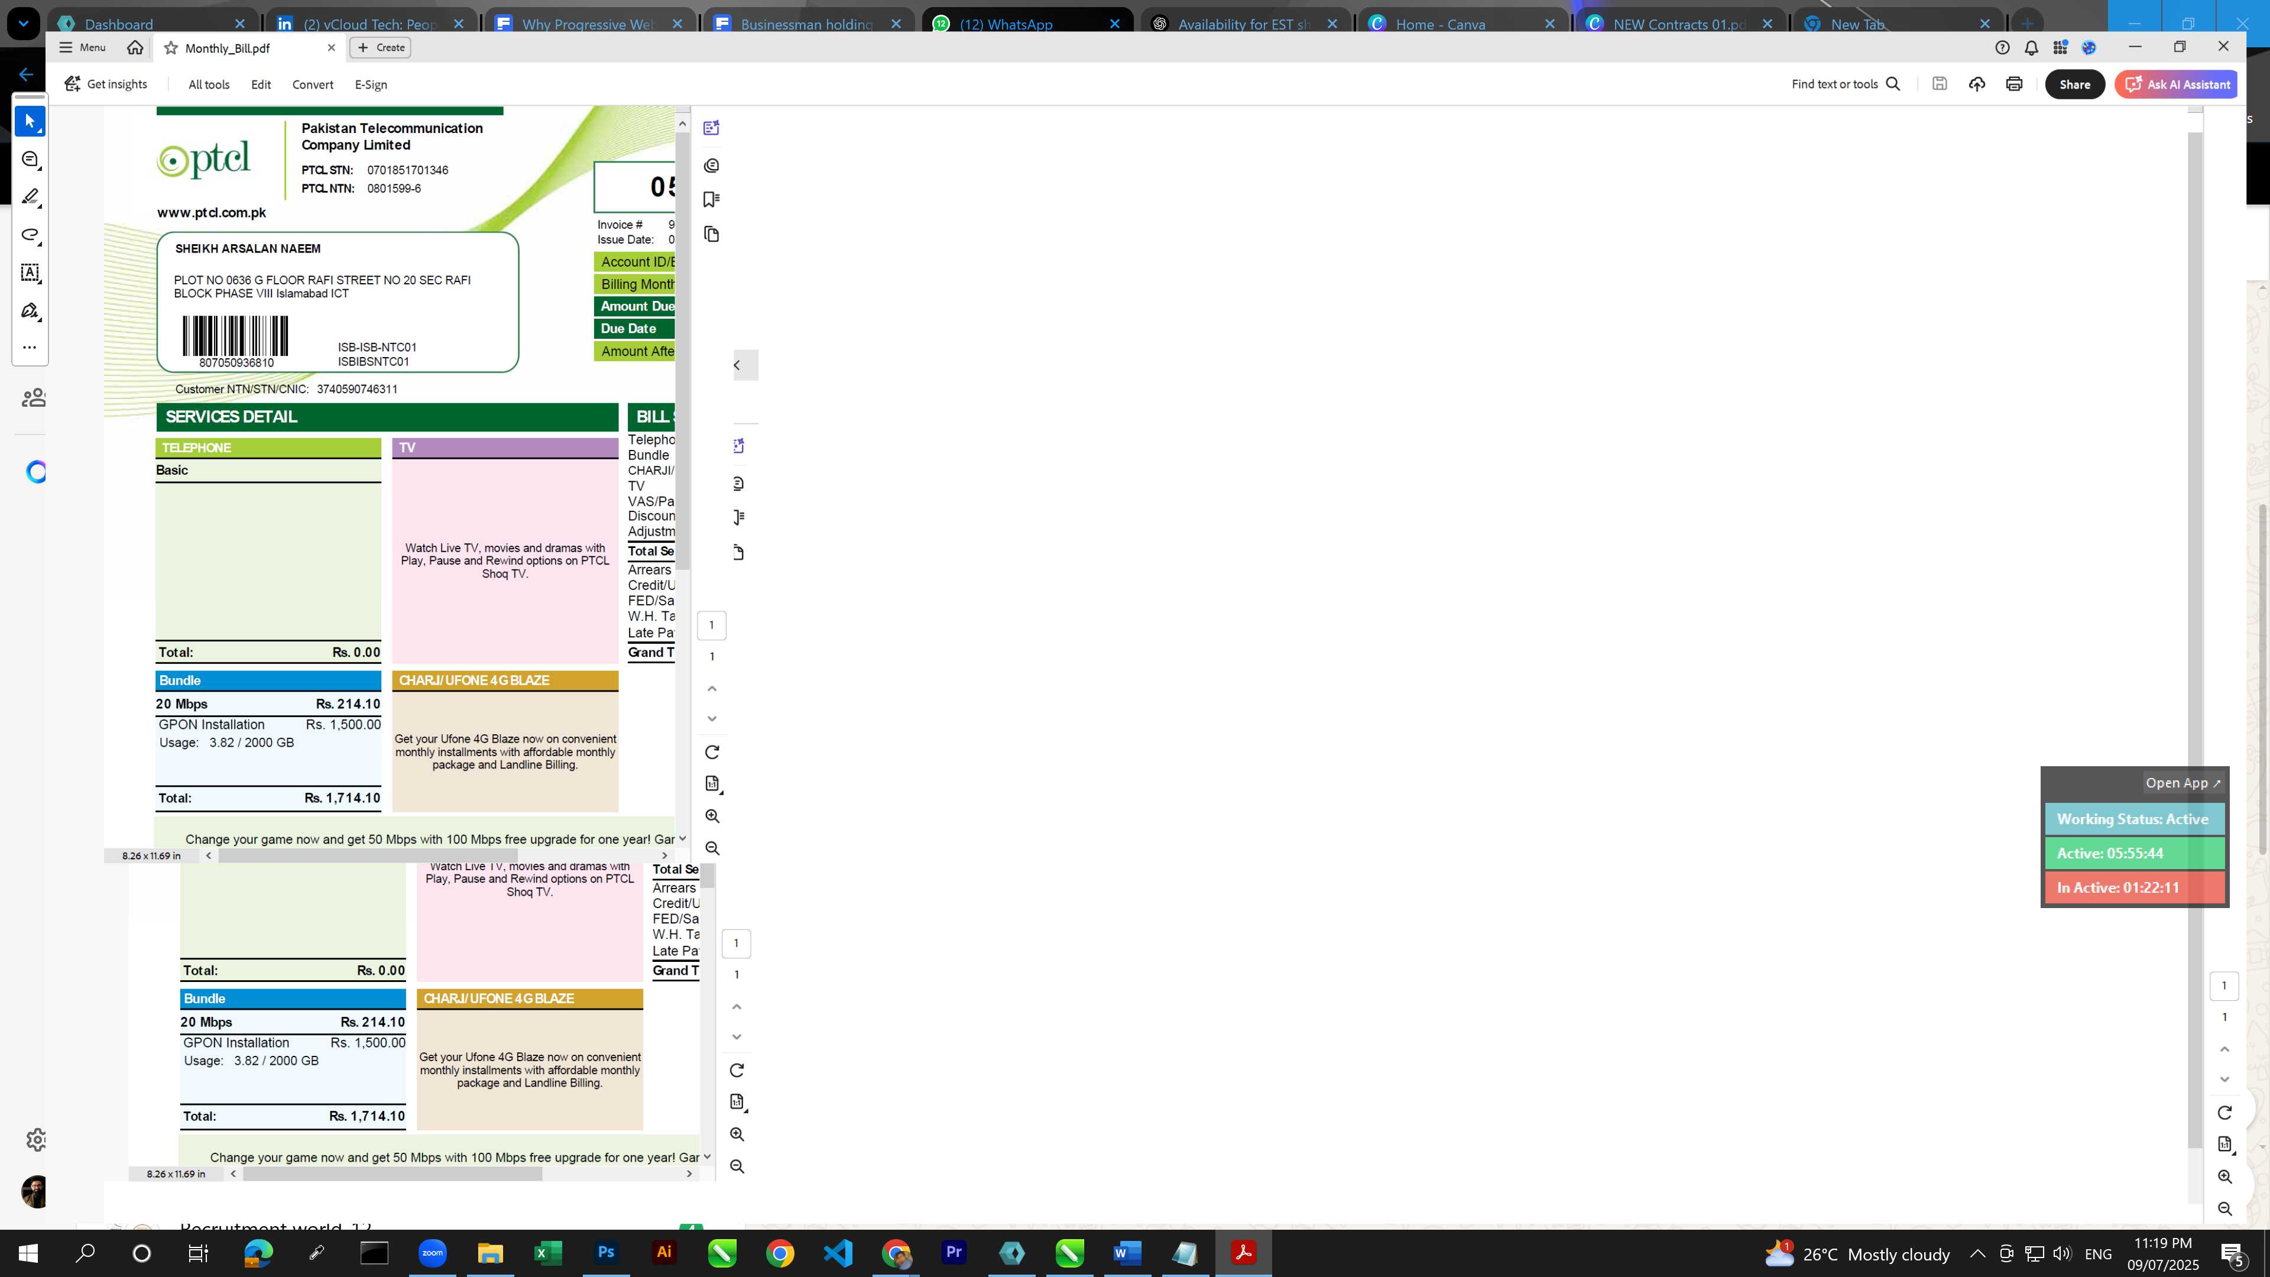Viewport: 2270px width, 1277px height.
Task: Open the E-Sign menu item
Action: pos(371,85)
